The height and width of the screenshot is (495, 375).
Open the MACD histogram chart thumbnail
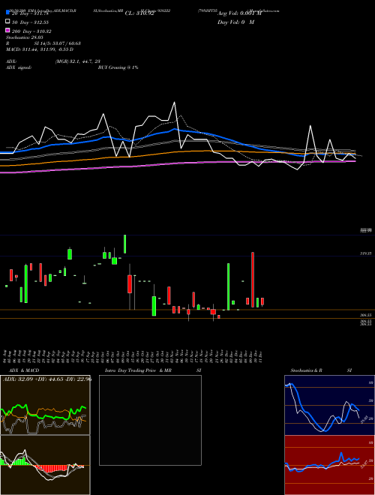[45, 465]
